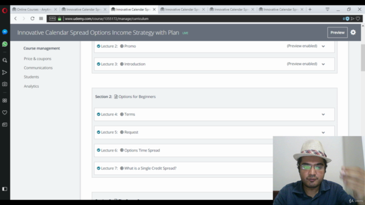This screenshot has width=365, height=205.
Task: Expand Lecture 3 Introduction with chevron
Action: point(323,64)
